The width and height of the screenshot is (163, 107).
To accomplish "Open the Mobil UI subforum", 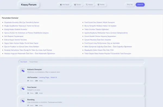I will click(54, 77).
